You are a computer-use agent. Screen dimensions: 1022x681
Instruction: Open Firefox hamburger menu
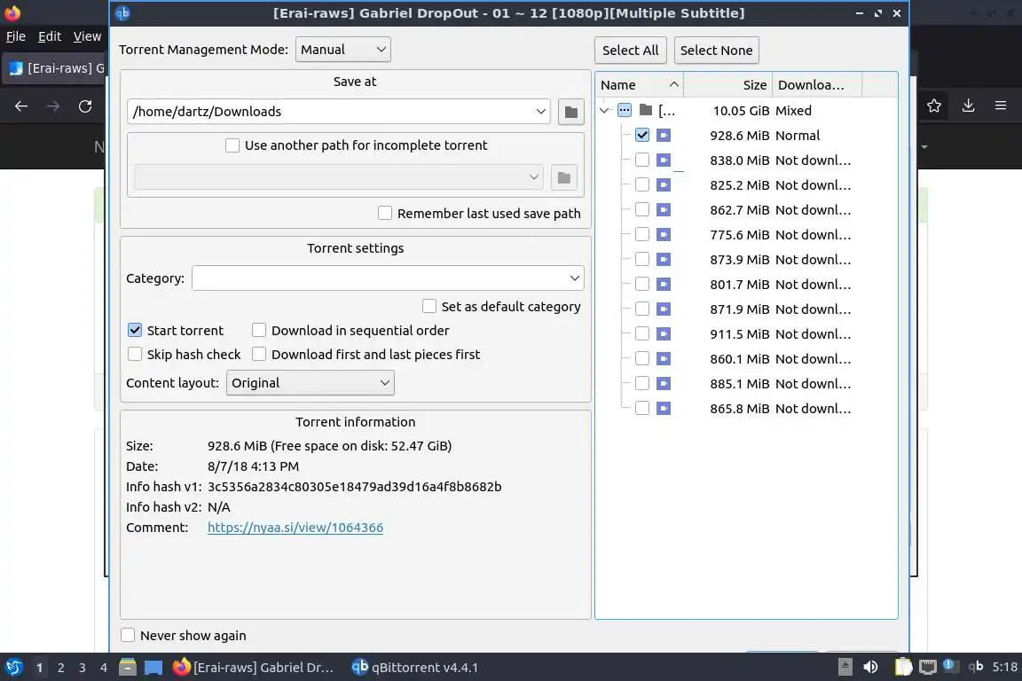click(1001, 106)
